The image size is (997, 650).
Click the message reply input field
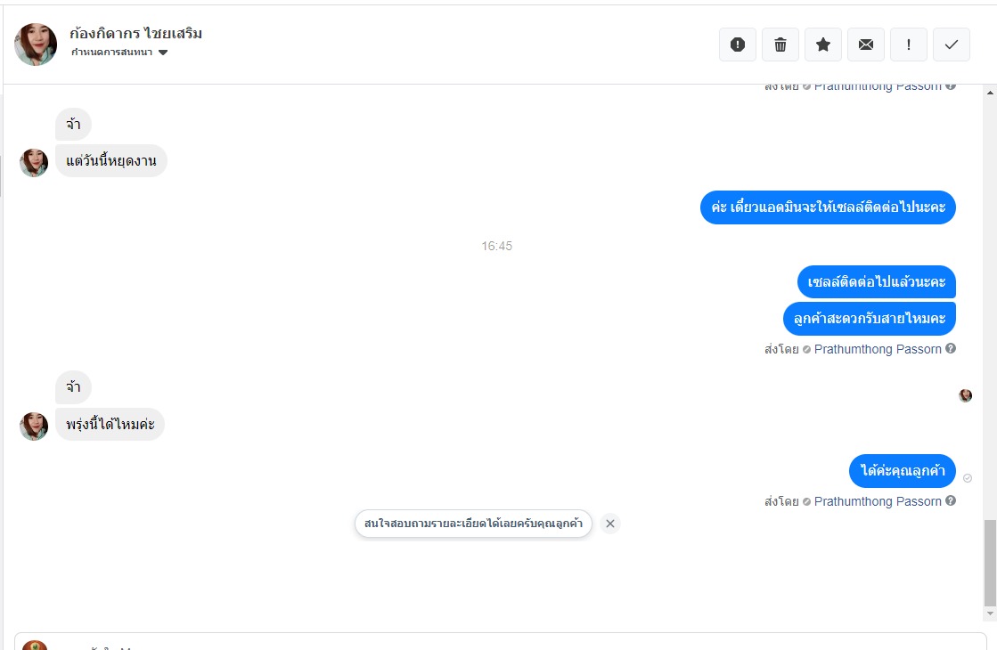[501, 642]
